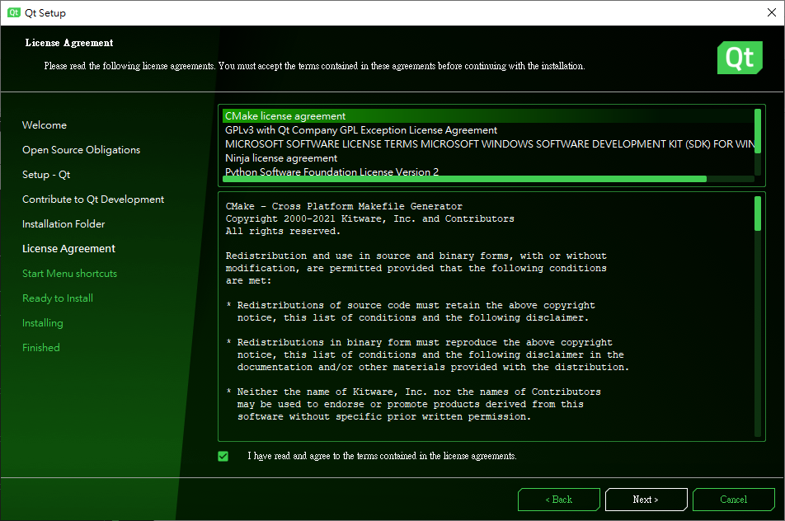The image size is (785, 521).
Task: Select the Microsoft Software License Terms entry
Action: tap(488, 144)
